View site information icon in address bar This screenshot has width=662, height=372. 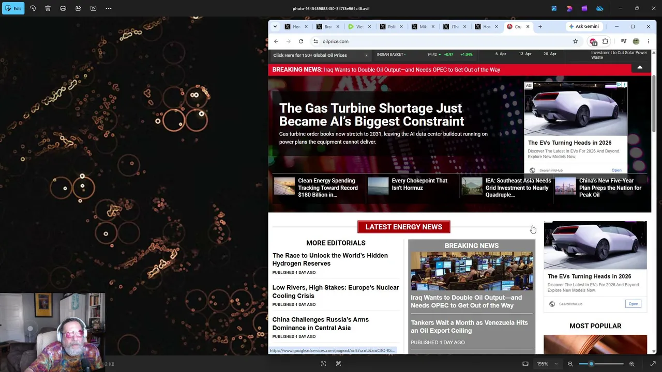click(315, 41)
